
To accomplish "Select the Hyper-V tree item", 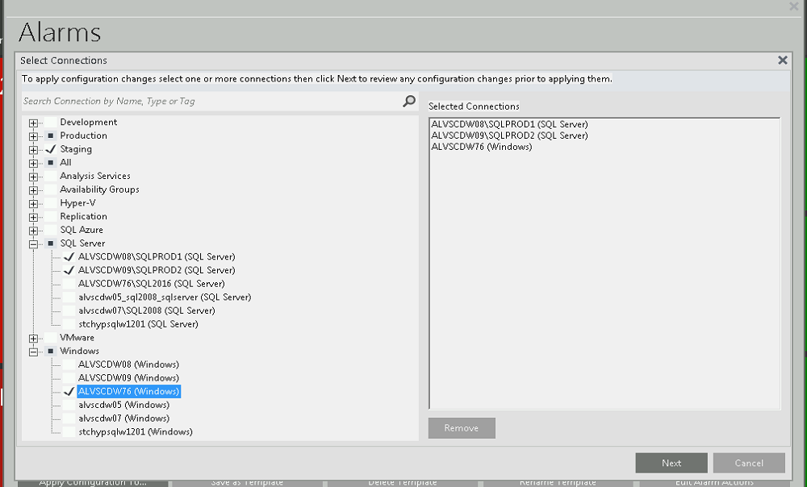I will click(77, 203).
